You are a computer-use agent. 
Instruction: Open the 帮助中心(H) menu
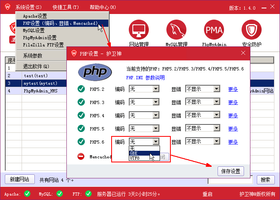coord(103,7)
